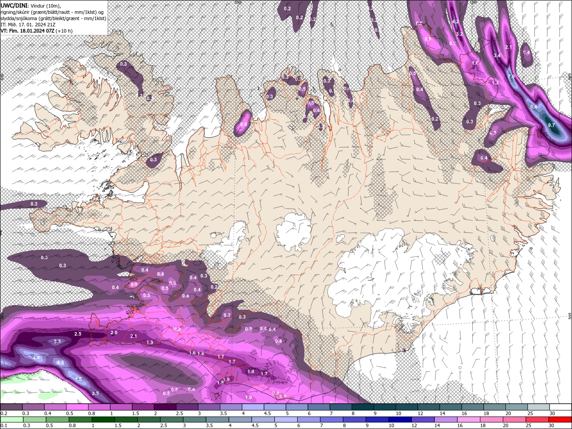Select upper legend swatch between 2 and 2.5
572x429 pixels.
pyautogui.click(x=165, y=407)
